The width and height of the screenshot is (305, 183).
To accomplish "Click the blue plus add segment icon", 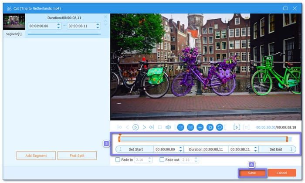I will [200, 127].
